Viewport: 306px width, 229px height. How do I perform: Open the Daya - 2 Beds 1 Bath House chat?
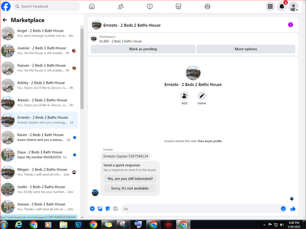pyautogui.click(x=40, y=154)
